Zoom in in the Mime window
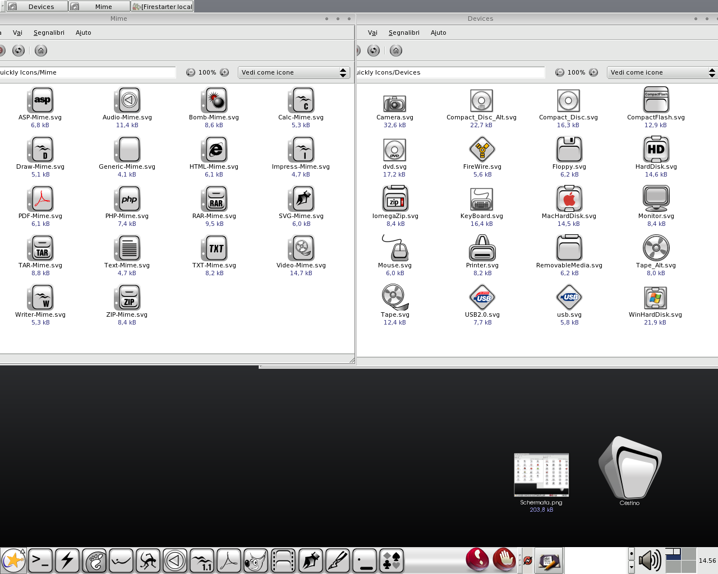The height and width of the screenshot is (574, 718). (224, 72)
